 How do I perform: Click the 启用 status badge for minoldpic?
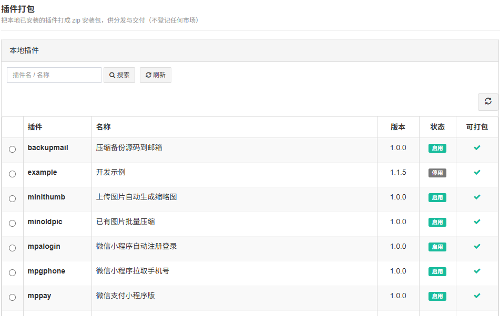click(437, 222)
